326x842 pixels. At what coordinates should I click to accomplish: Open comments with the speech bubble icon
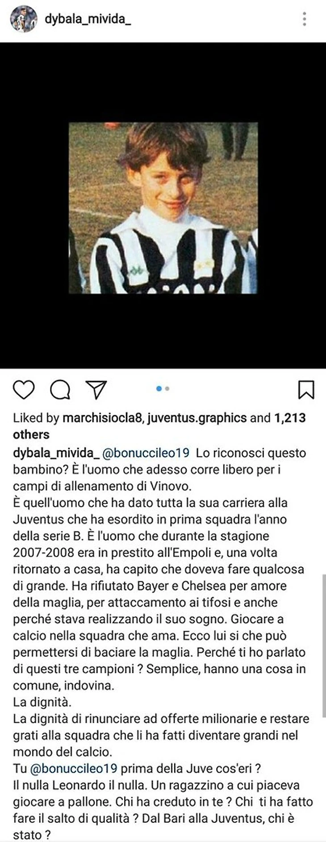[60, 389]
